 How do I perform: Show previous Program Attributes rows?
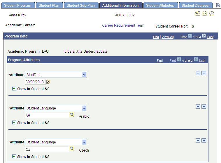(179, 60)
